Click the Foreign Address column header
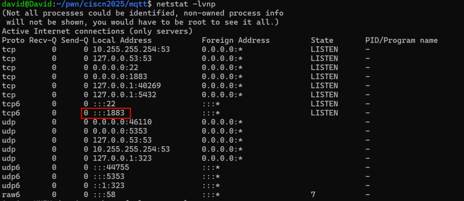 pos(236,40)
